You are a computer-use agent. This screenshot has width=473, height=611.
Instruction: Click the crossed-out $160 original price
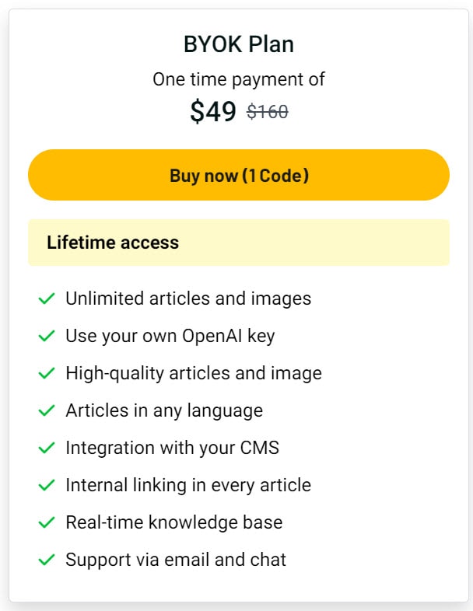(x=268, y=112)
